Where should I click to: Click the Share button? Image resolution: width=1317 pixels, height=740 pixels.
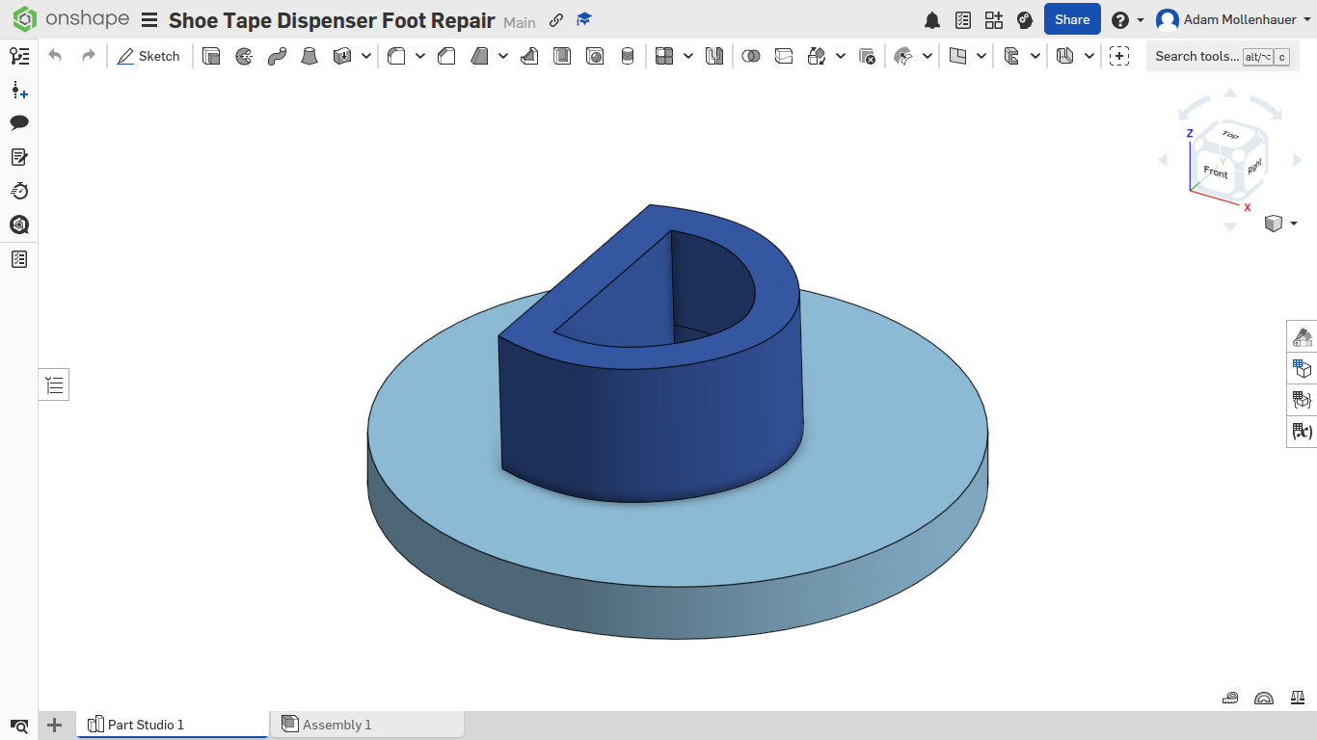(1072, 19)
